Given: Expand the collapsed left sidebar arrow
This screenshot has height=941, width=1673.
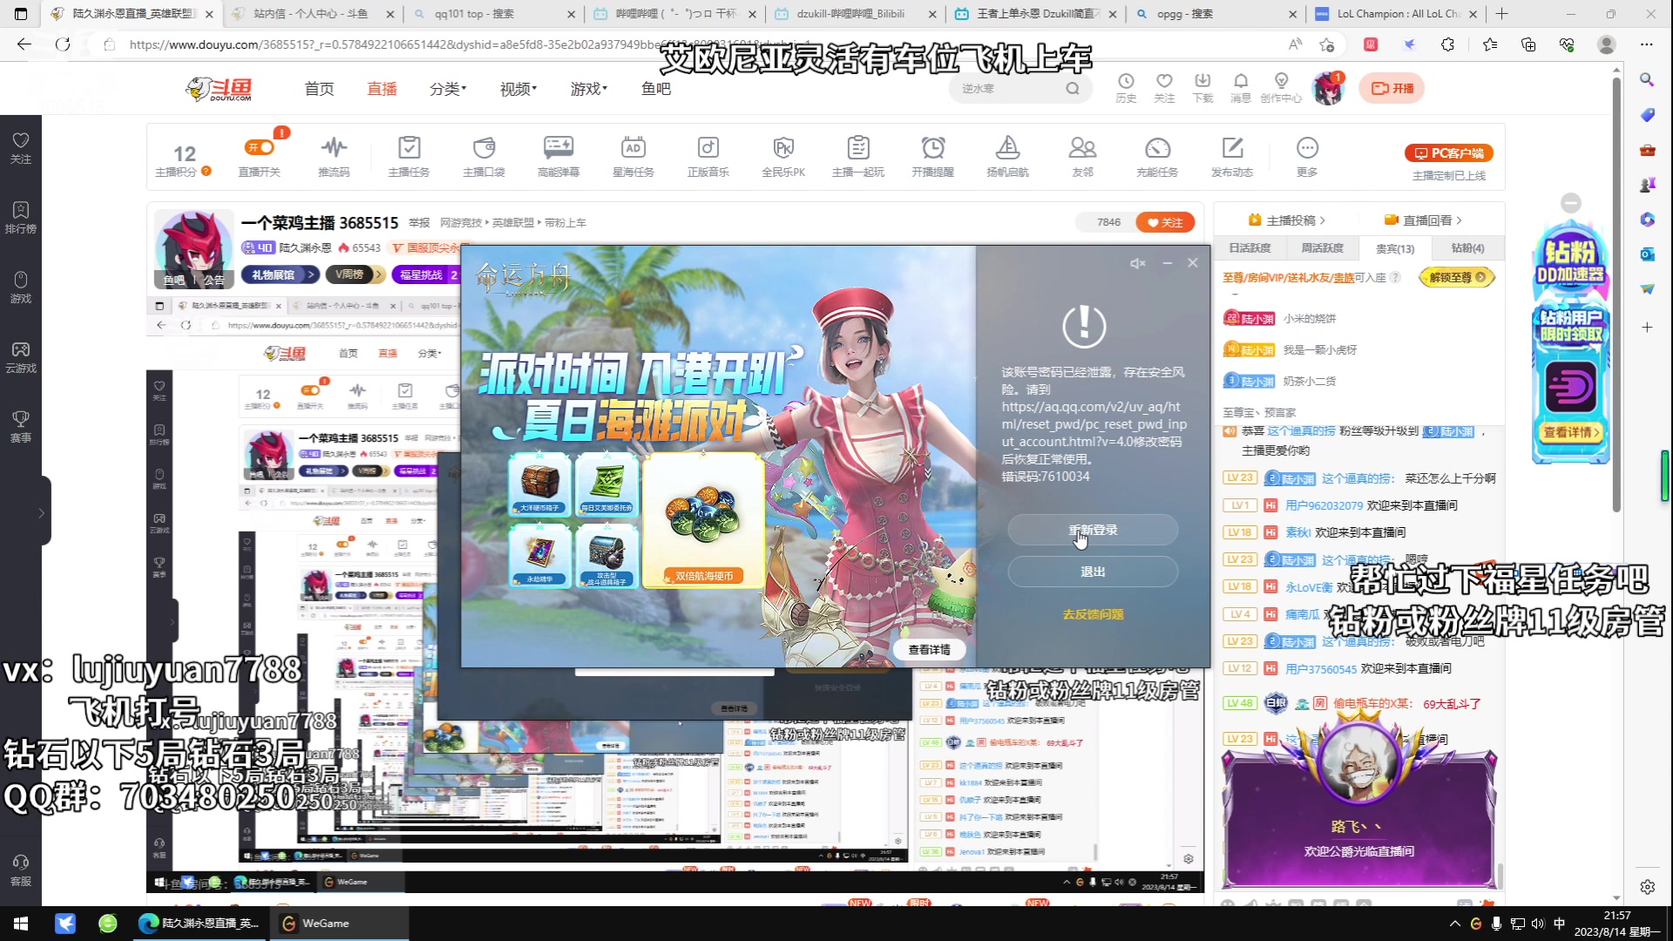Looking at the screenshot, I should 41,513.
